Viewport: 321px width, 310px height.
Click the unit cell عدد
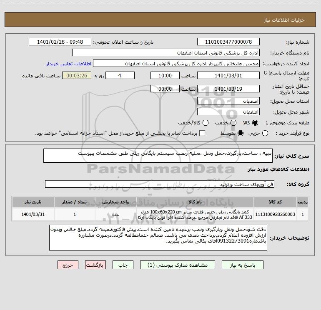pyautogui.click(x=115, y=214)
